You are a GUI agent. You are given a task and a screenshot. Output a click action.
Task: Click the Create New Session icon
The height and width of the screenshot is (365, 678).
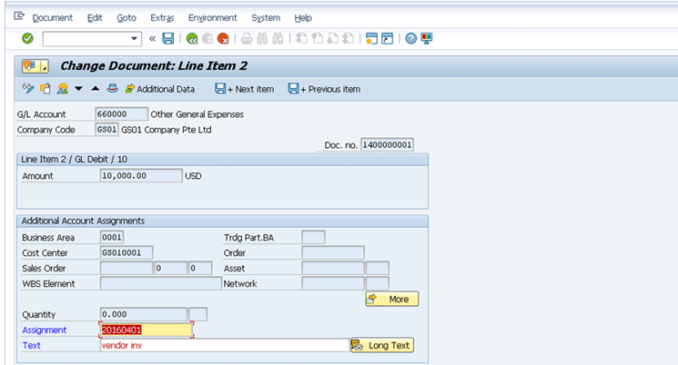click(371, 39)
